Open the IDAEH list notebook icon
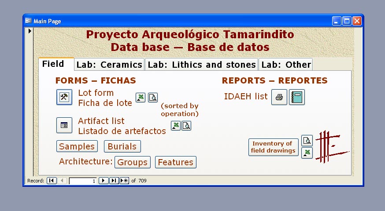 point(296,97)
